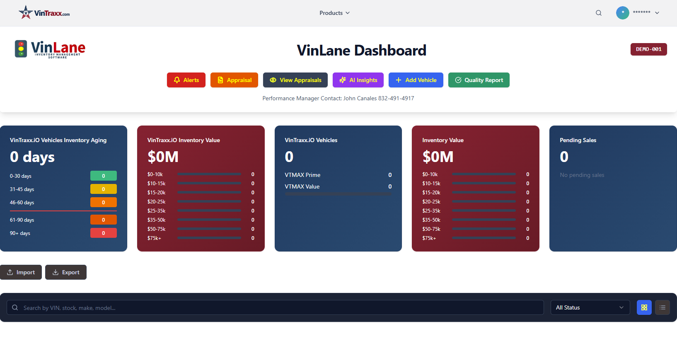Open the Appraisal form button
This screenshot has height=353, width=677.
click(234, 80)
